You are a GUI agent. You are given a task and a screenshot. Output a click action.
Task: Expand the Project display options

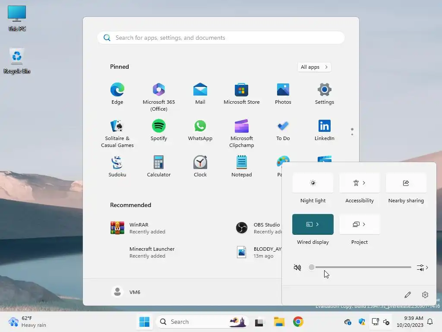[x=364, y=224]
